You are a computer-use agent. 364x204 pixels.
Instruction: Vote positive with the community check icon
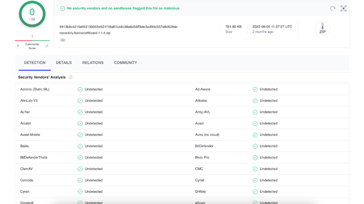point(47,46)
